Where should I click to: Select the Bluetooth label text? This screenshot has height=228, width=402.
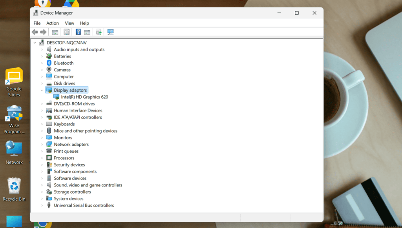point(64,63)
